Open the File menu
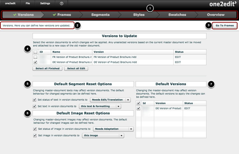This screenshot has width=239, height=154. tap(28, 3)
